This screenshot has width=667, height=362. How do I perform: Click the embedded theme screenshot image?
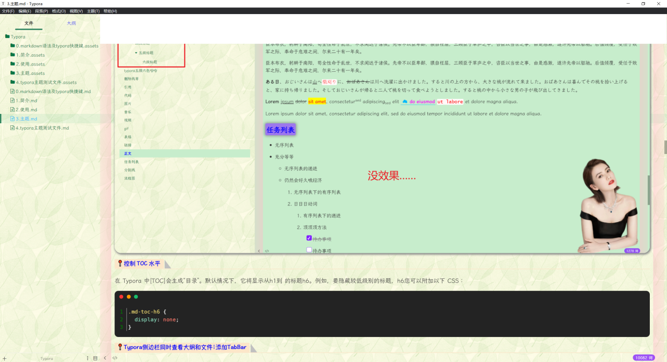tap(382, 149)
